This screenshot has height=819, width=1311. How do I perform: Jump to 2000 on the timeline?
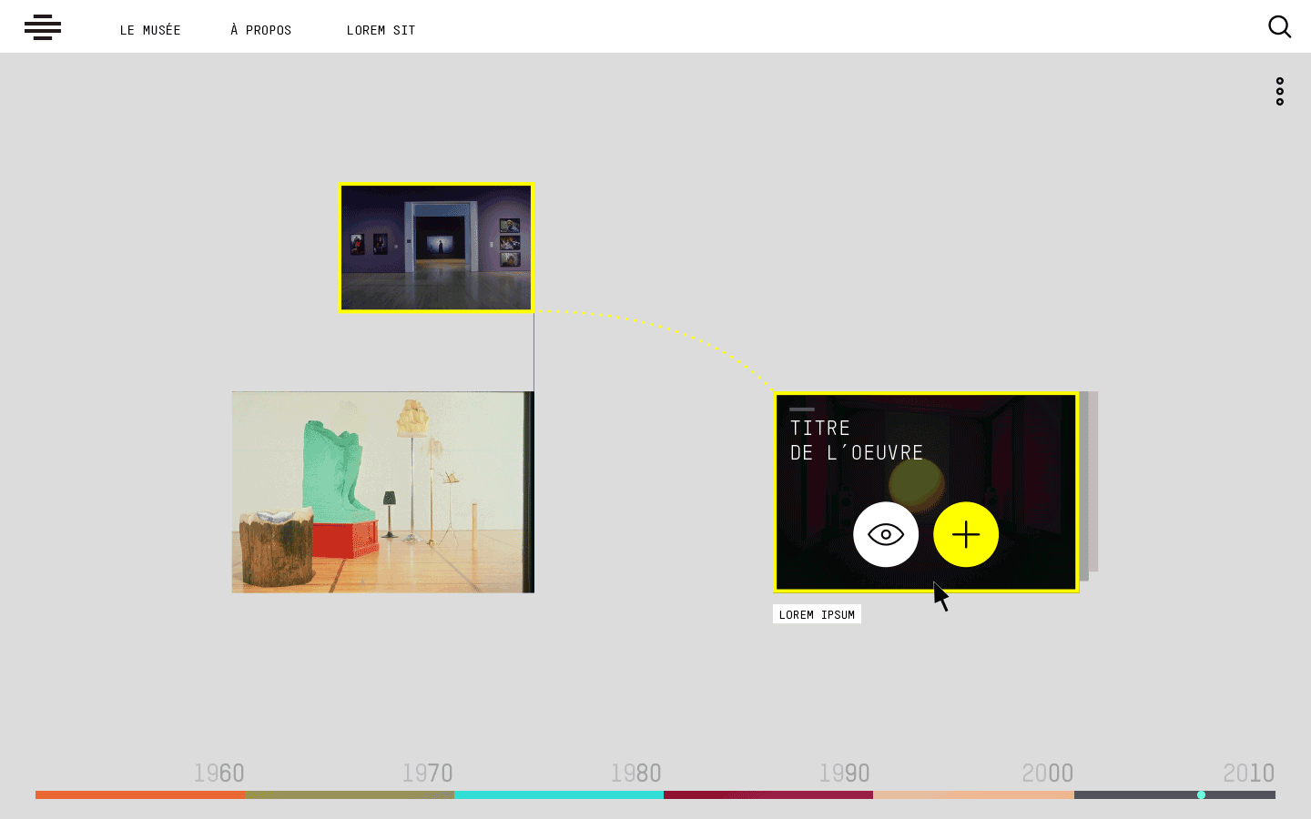[x=1047, y=773]
